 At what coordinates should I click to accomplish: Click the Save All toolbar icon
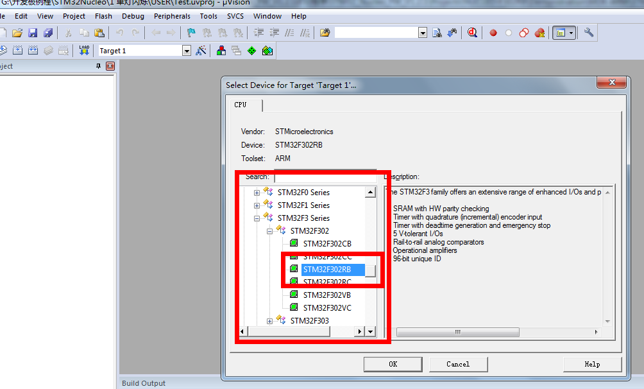pyautogui.click(x=48, y=33)
